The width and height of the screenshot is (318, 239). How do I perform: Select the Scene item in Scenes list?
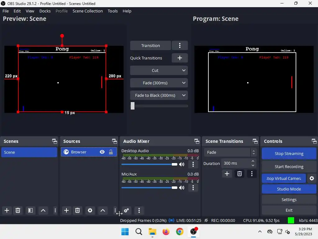point(29,152)
